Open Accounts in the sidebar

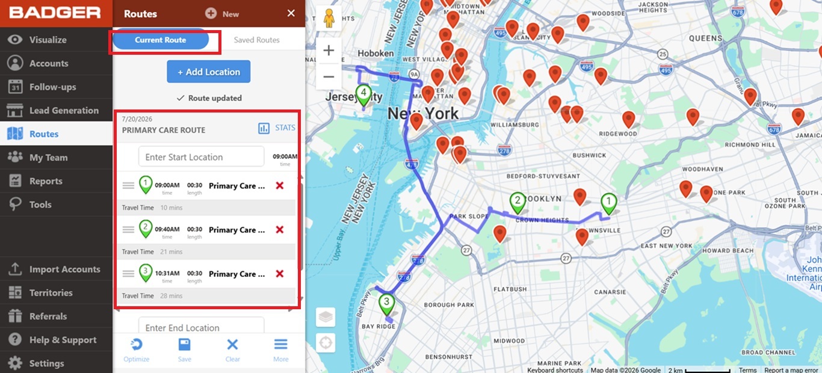[x=56, y=63]
